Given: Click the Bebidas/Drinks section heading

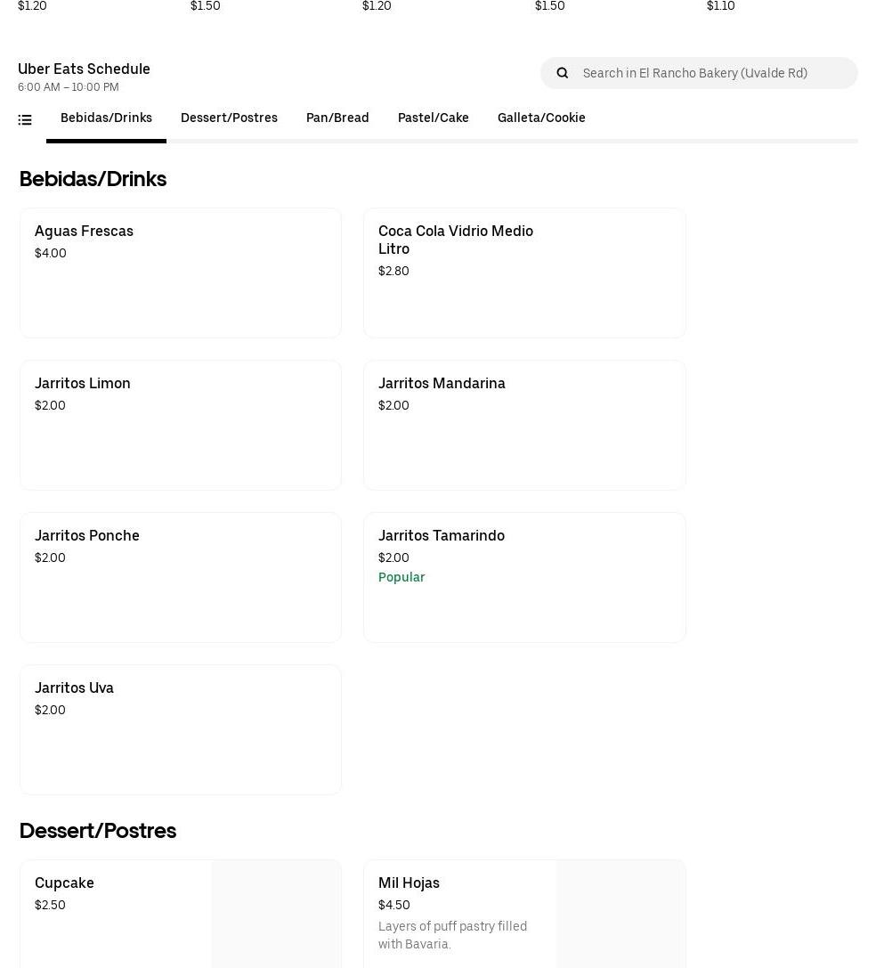Looking at the screenshot, I should (93, 179).
